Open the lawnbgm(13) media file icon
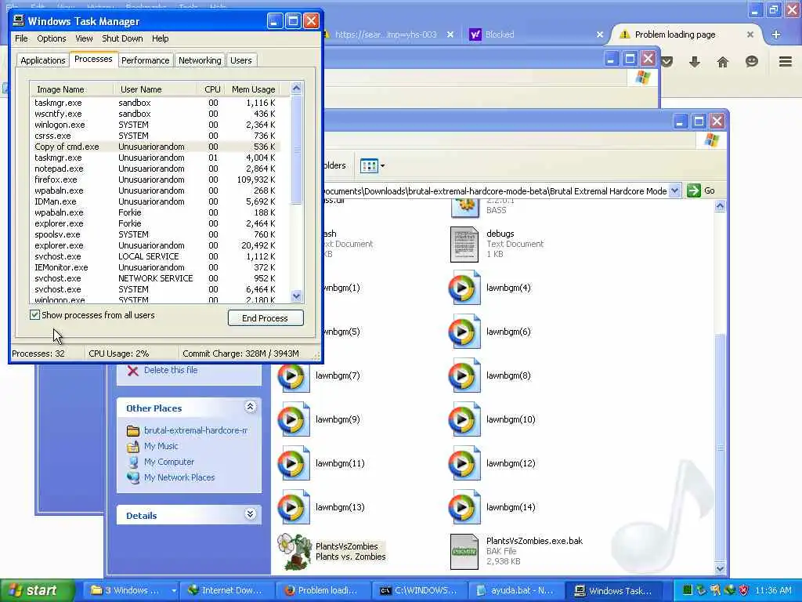Viewport: 802px width, 602px height. (x=293, y=507)
